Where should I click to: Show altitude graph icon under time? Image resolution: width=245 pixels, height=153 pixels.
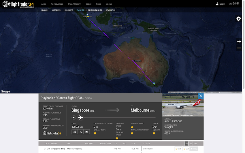click(86, 132)
